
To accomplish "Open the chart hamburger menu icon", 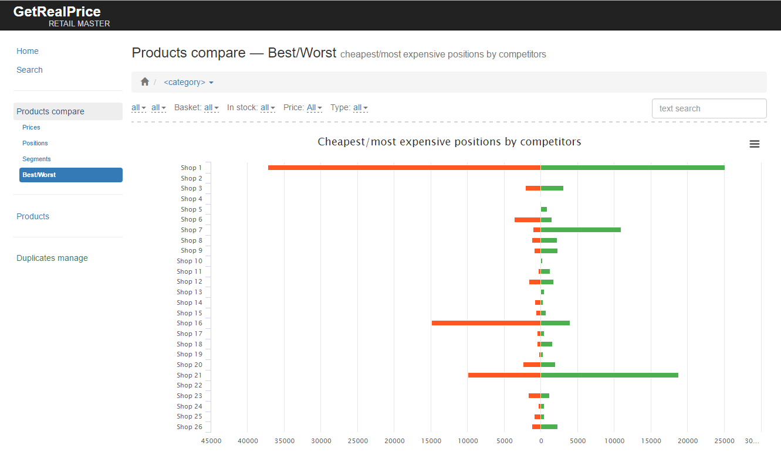I will pos(755,144).
